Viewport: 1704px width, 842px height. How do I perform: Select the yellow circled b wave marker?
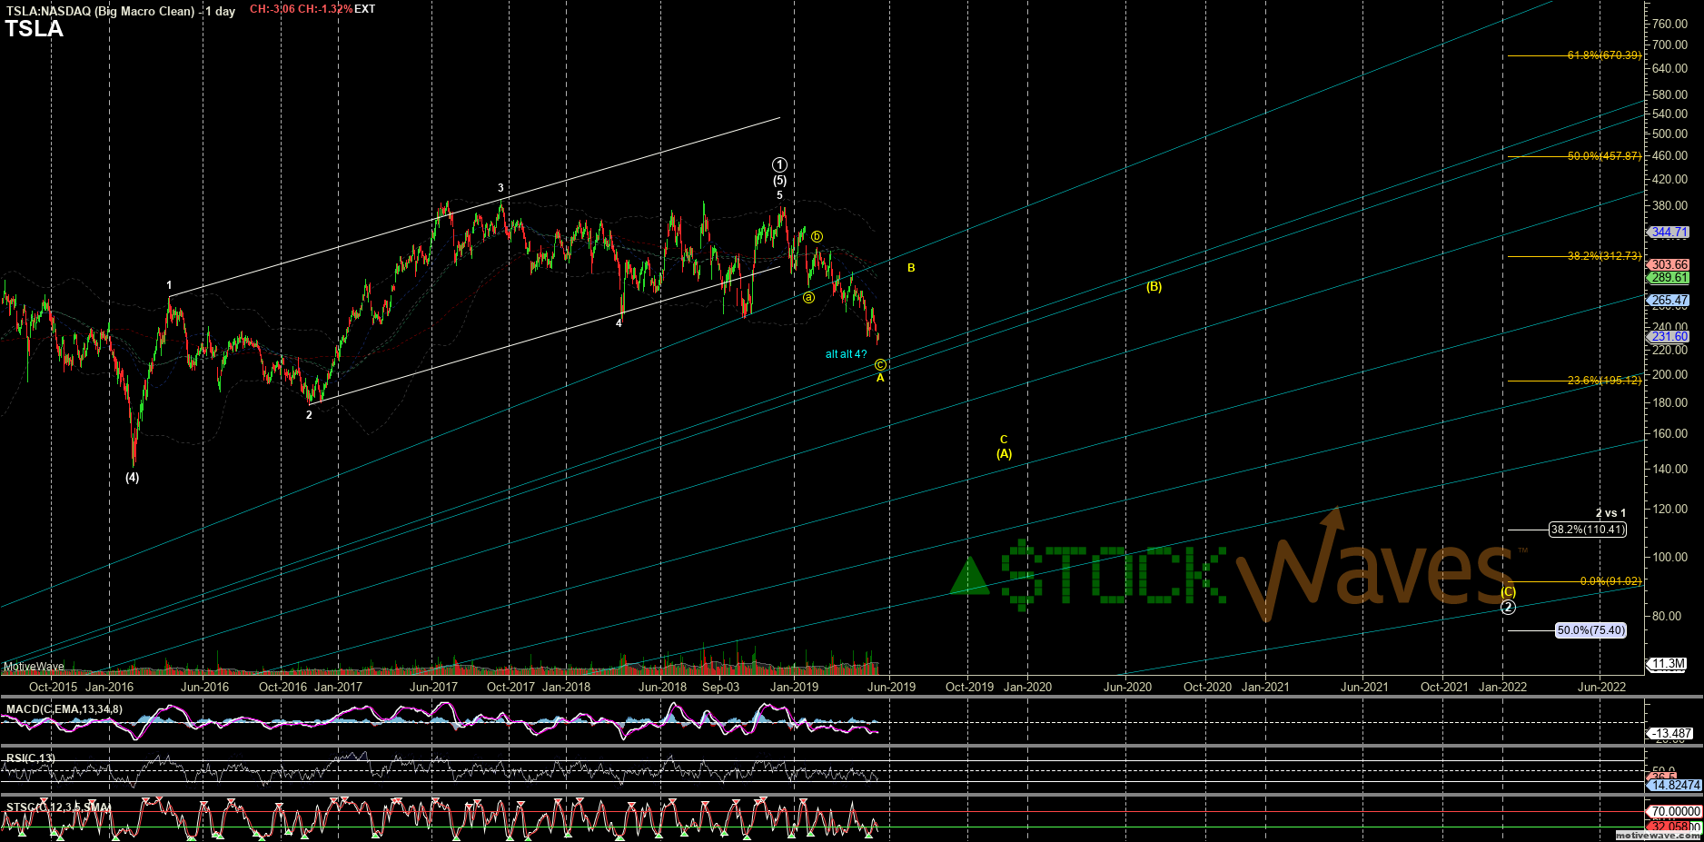point(817,237)
